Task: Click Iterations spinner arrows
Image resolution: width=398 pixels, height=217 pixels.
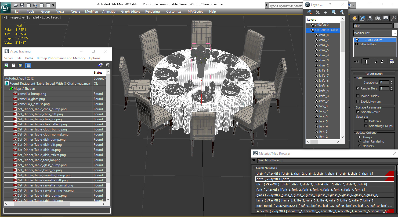Action: (391, 83)
